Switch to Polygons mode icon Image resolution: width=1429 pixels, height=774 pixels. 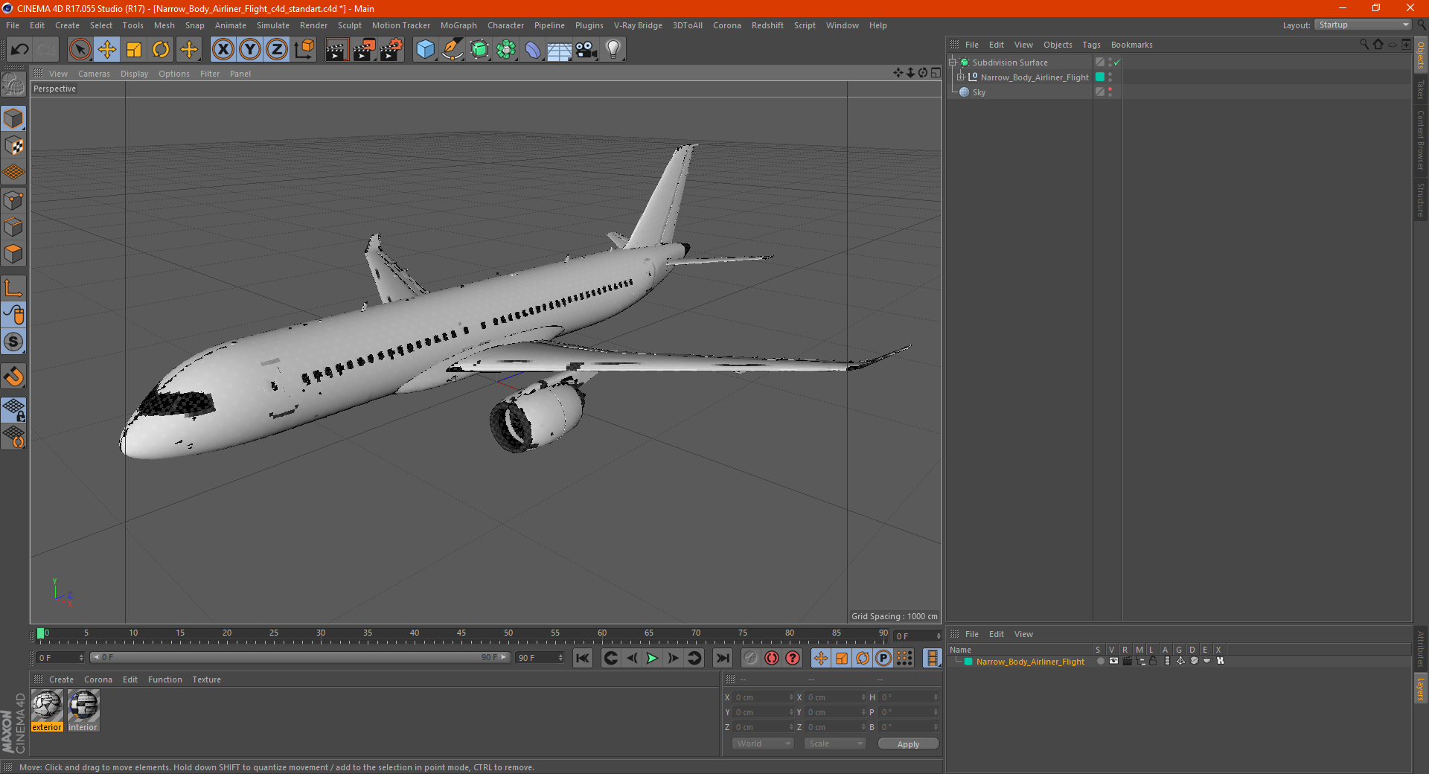(x=13, y=254)
